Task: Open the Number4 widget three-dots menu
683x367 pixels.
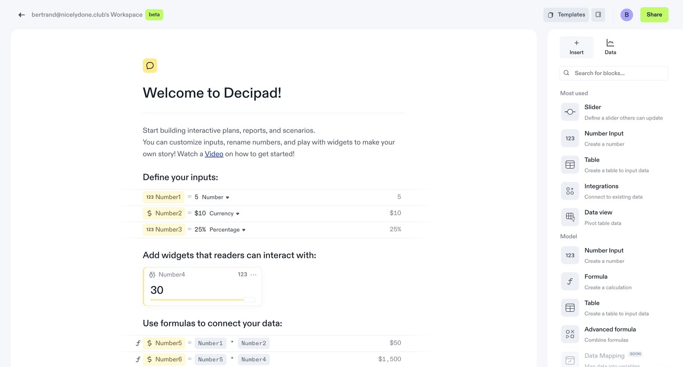Action: tap(253, 275)
